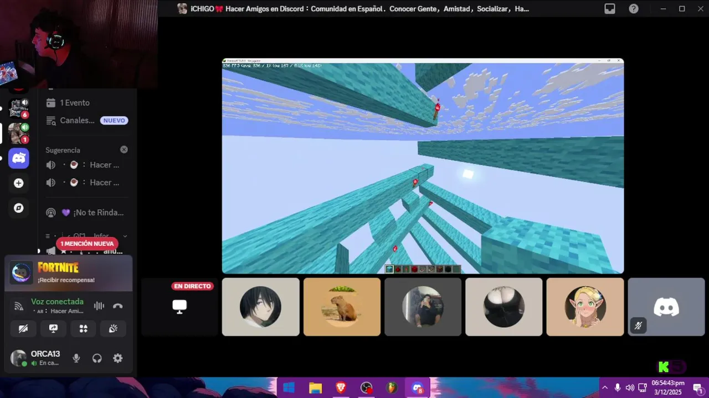This screenshot has height=398, width=709.
Task: Select participant with dark-haired anime avatar
Action: (x=260, y=307)
